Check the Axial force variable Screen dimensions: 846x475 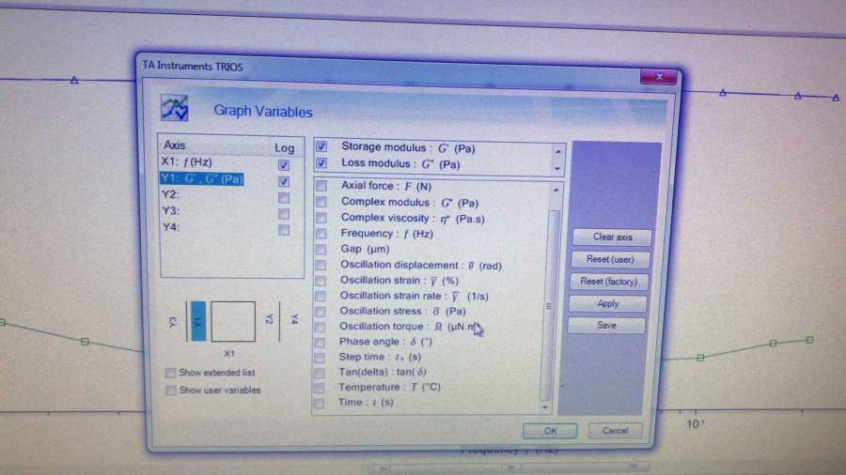coord(321,186)
